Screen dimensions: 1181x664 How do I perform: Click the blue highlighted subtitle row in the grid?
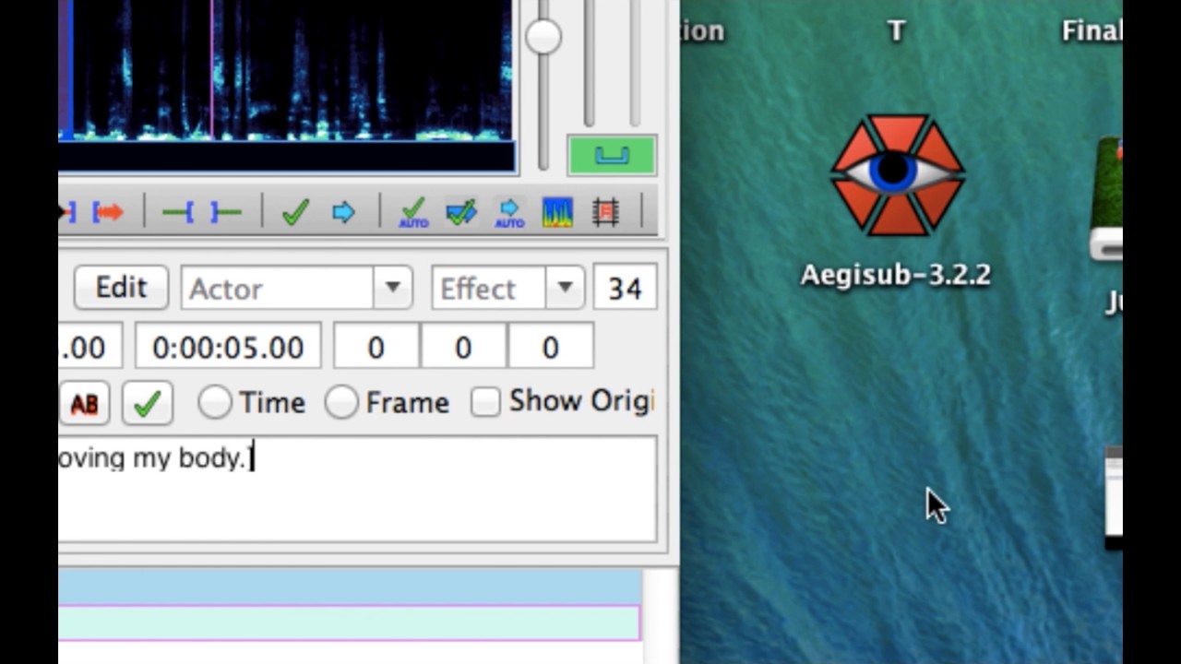[x=349, y=587]
